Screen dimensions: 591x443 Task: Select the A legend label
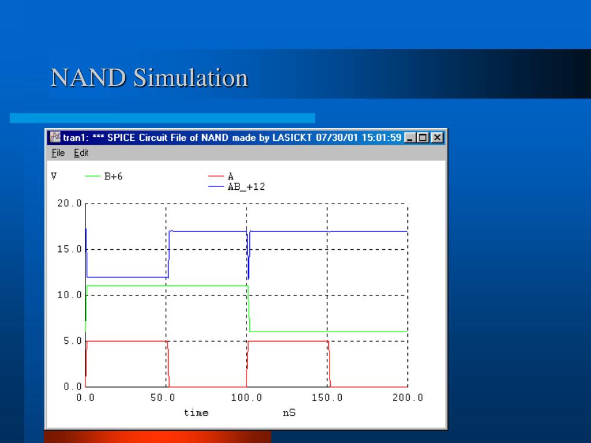pyautogui.click(x=231, y=177)
